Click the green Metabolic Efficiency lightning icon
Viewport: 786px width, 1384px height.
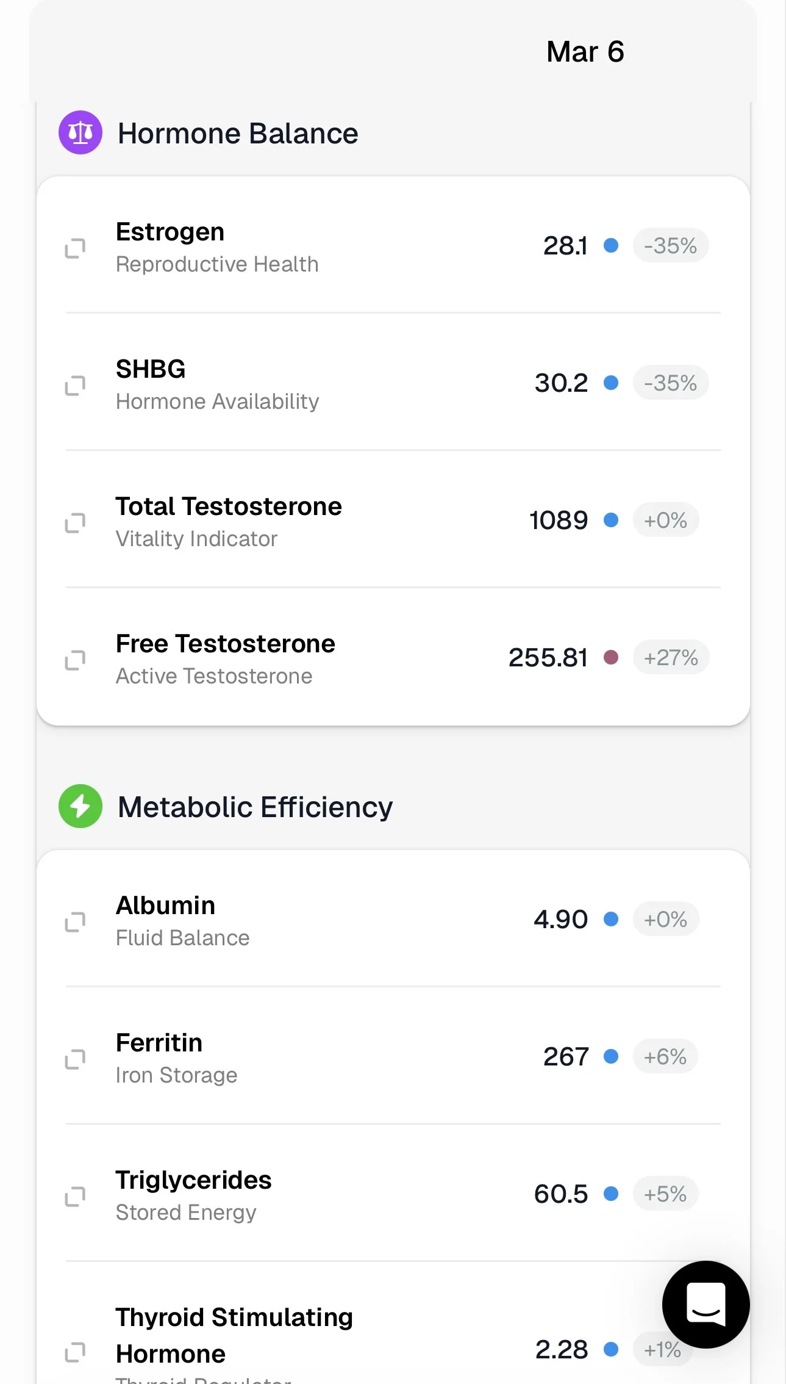pyautogui.click(x=80, y=806)
